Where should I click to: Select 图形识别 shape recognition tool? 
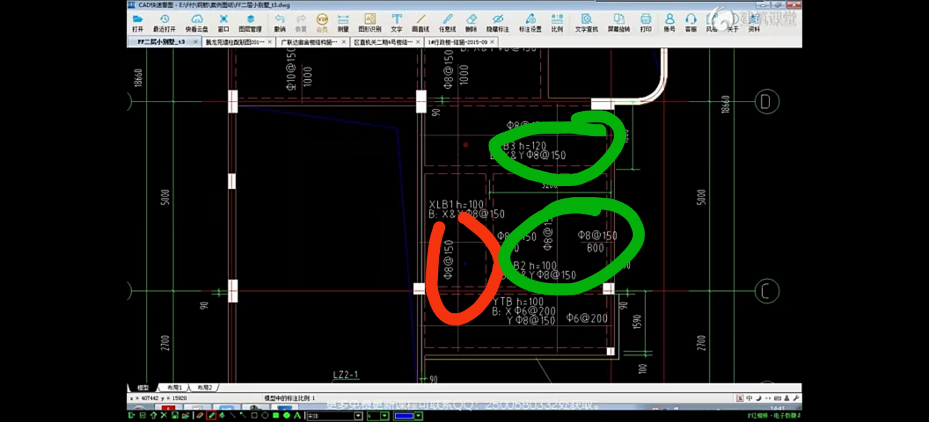coord(370,23)
